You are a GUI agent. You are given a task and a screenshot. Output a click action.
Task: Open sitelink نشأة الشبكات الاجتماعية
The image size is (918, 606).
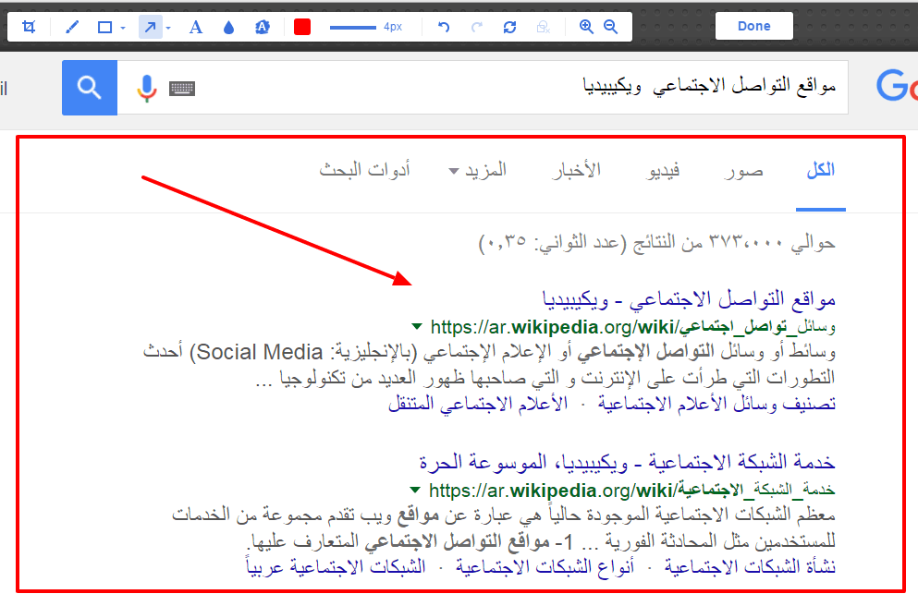750,567
